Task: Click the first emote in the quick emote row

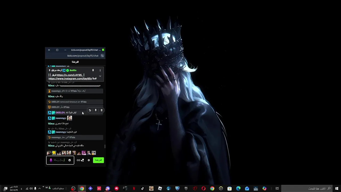Action: [49, 153]
